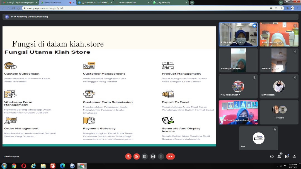This screenshot has width=301, height=169.
Task: Bookmark this page with the star icon
Action: [281, 8]
